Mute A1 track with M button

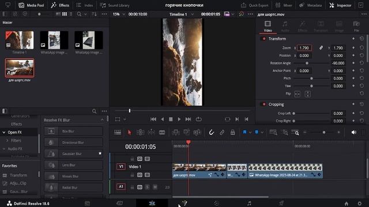[x=155, y=187]
